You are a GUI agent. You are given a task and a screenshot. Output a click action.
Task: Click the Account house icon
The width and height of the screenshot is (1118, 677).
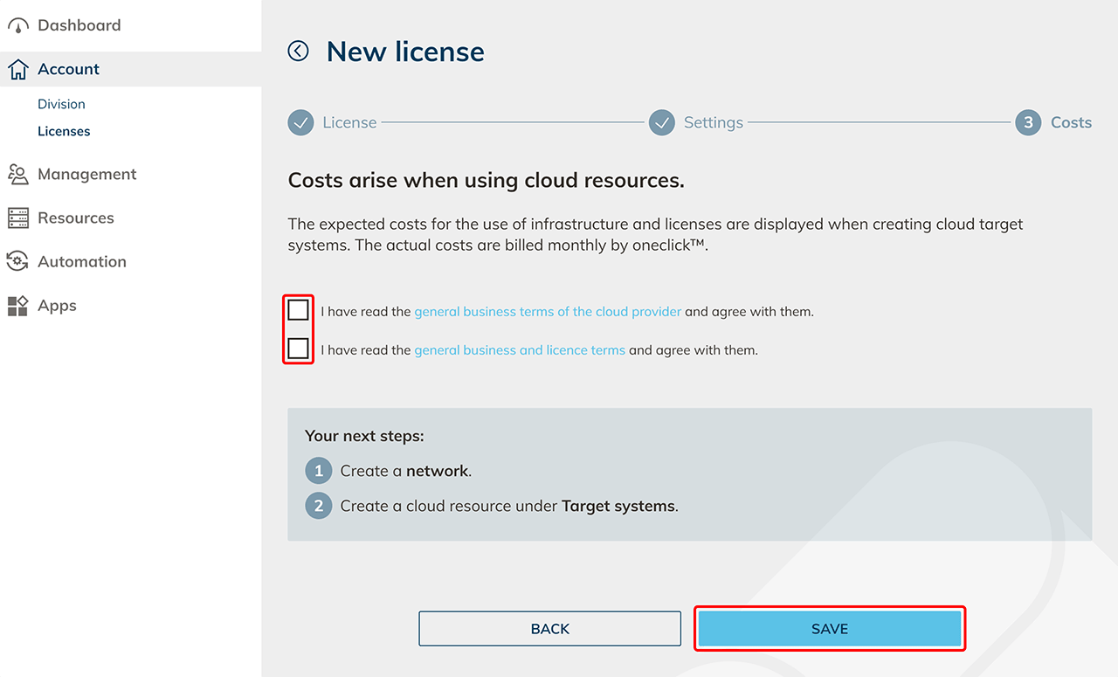(17, 70)
